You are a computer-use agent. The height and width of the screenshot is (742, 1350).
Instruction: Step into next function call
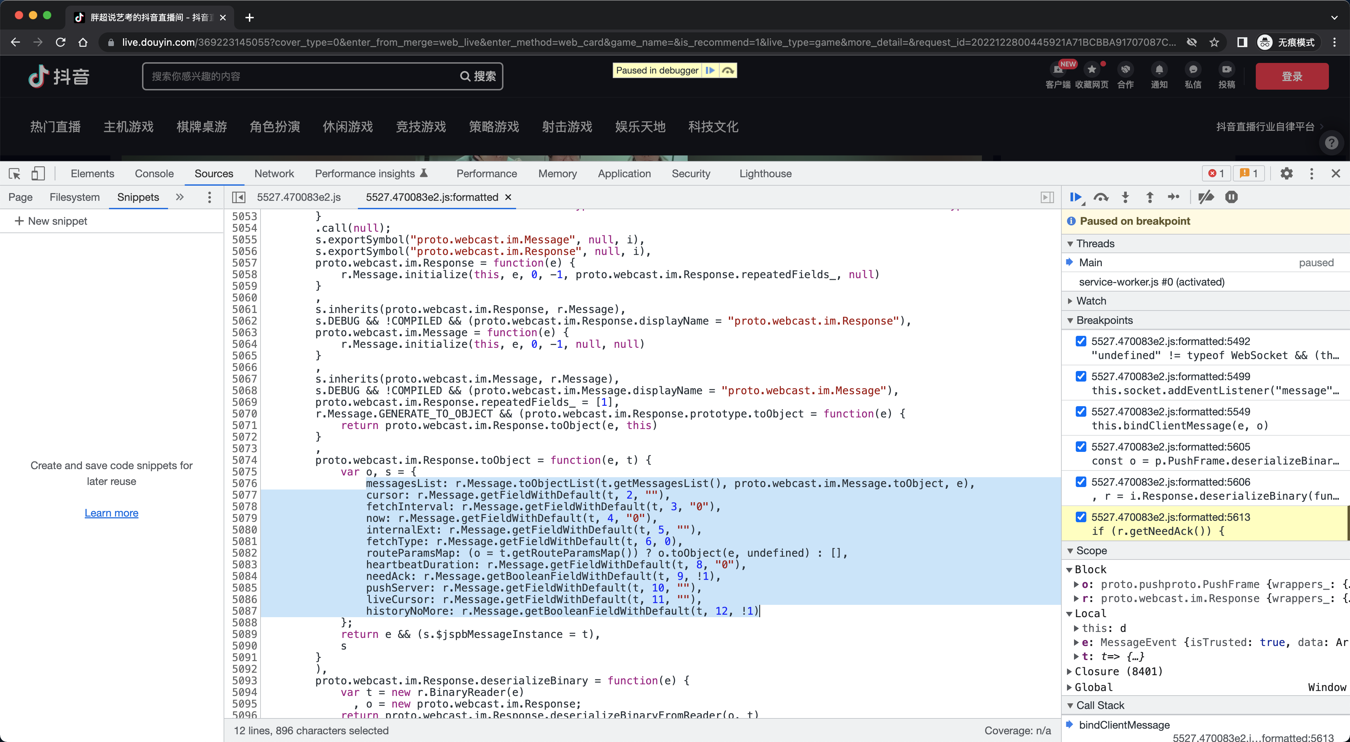click(x=1125, y=197)
